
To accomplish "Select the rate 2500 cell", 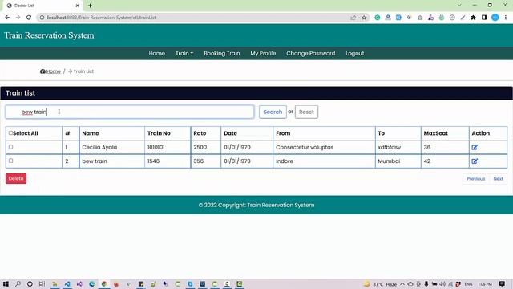I will [206, 148].
